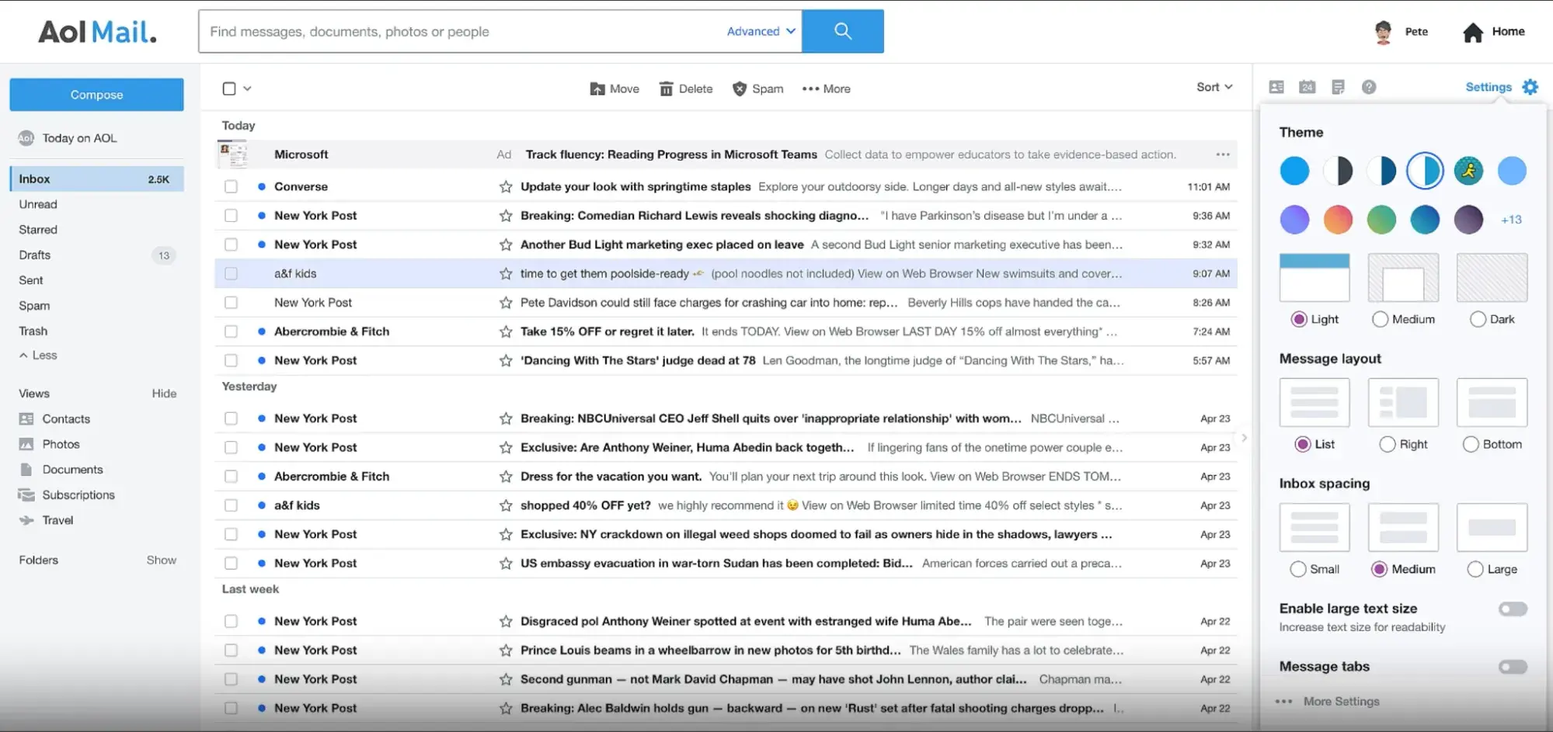
Task: Click the Aol Mail logo
Action: 97,32
